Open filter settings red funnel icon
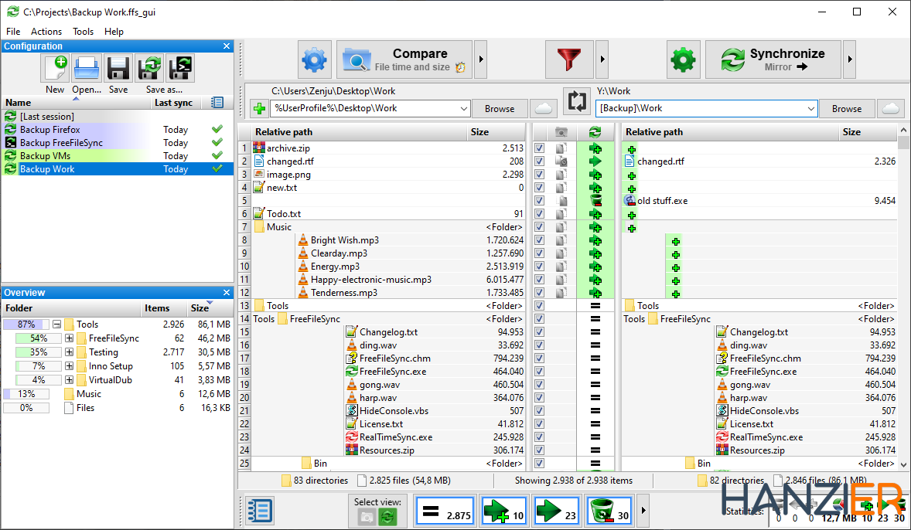Image resolution: width=911 pixels, height=530 pixels. coord(569,59)
